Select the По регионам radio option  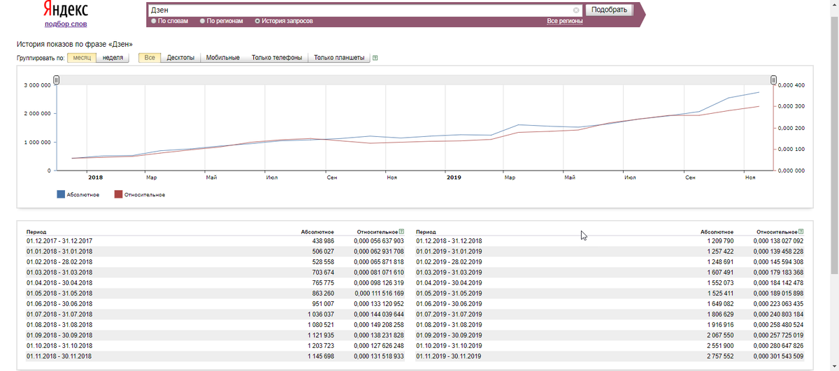click(x=221, y=21)
